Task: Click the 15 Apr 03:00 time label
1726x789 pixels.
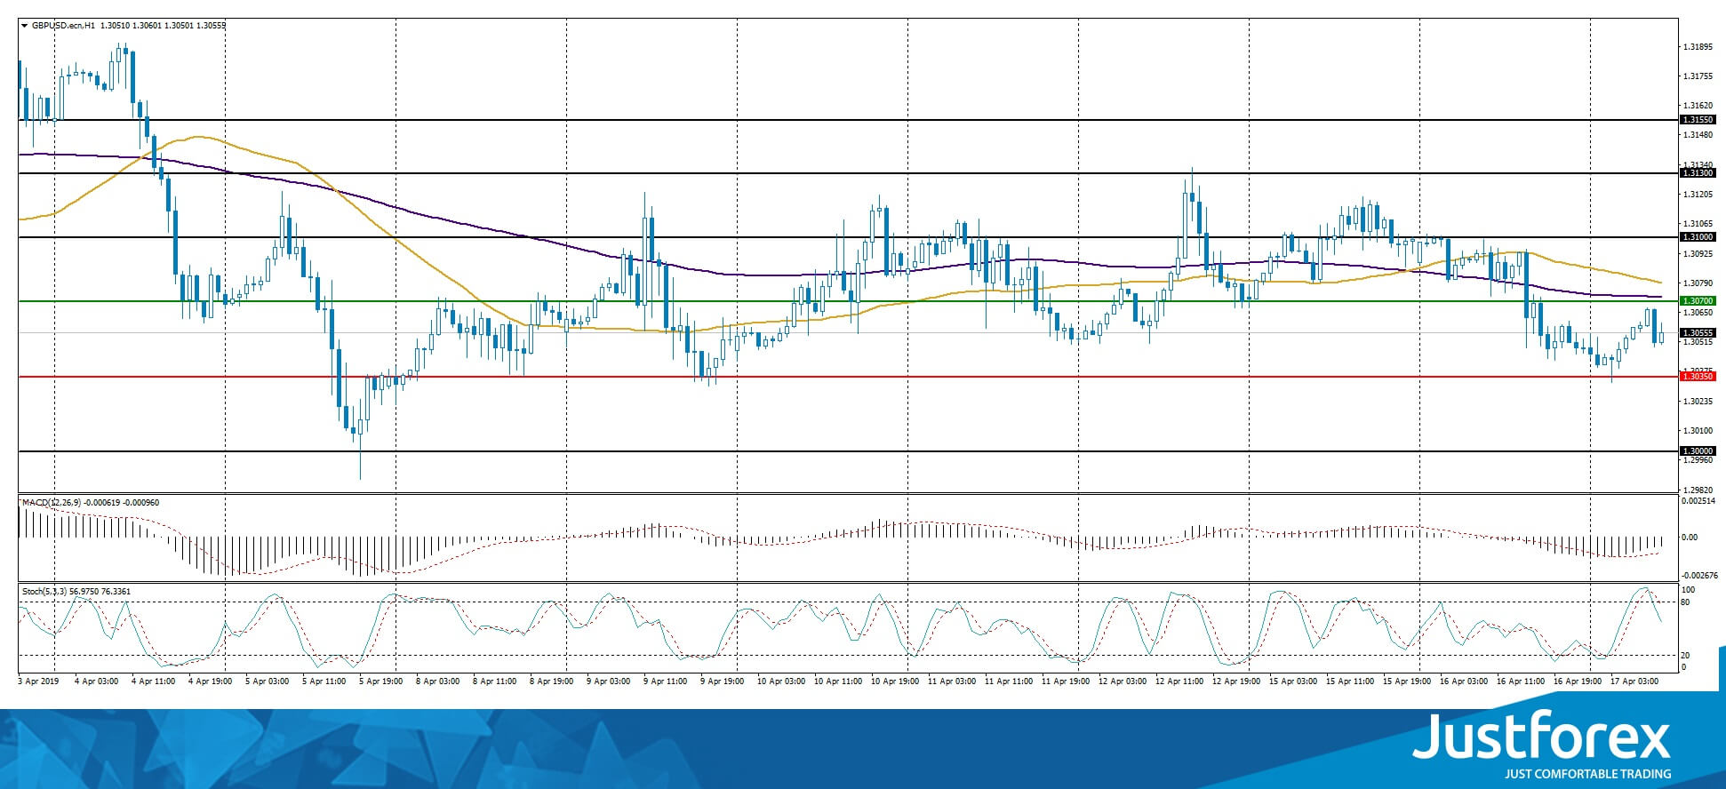Action: coord(1292,681)
